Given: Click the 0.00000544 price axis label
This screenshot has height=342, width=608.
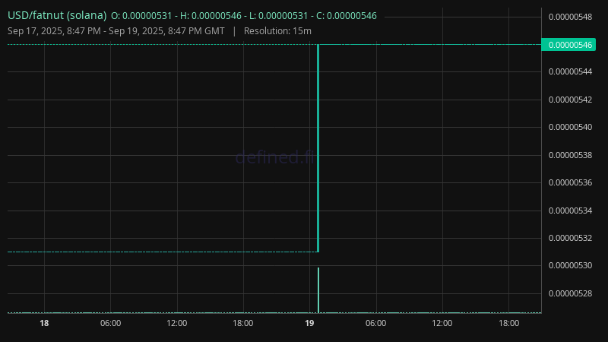Looking at the screenshot, I should [571, 71].
